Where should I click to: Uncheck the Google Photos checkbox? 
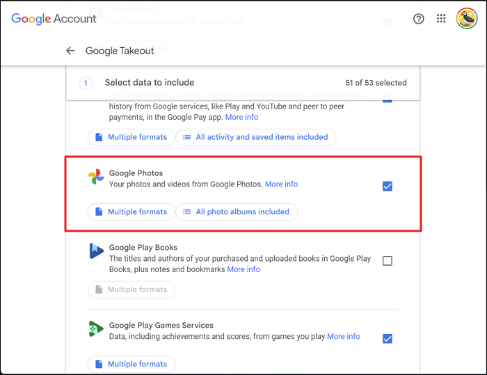click(388, 186)
